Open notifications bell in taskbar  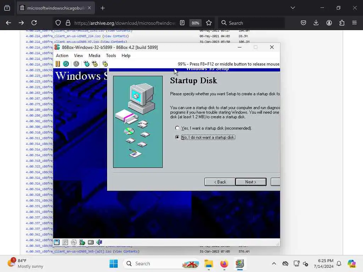(339, 263)
